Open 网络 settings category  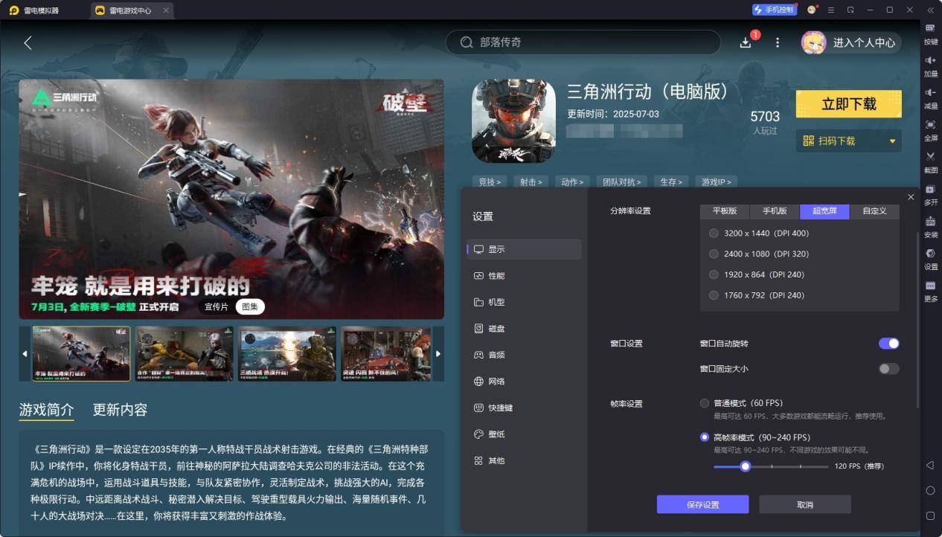tap(525, 382)
